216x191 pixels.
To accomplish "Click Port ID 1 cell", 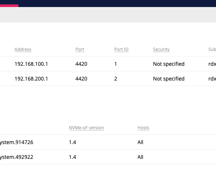I will pyautogui.click(x=116, y=64).
